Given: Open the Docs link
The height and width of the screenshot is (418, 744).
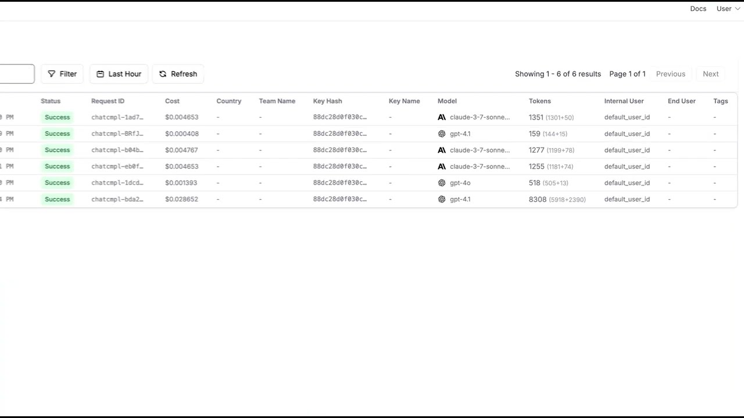Looking at the screenshot, I should 698,9.
